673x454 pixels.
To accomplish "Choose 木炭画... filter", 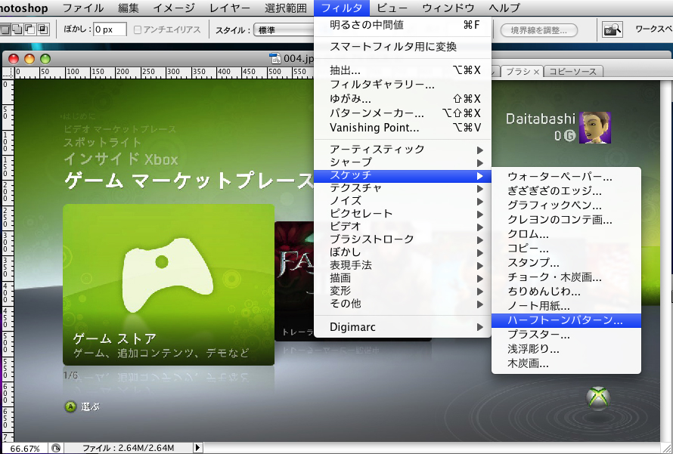I will (566, 363).
